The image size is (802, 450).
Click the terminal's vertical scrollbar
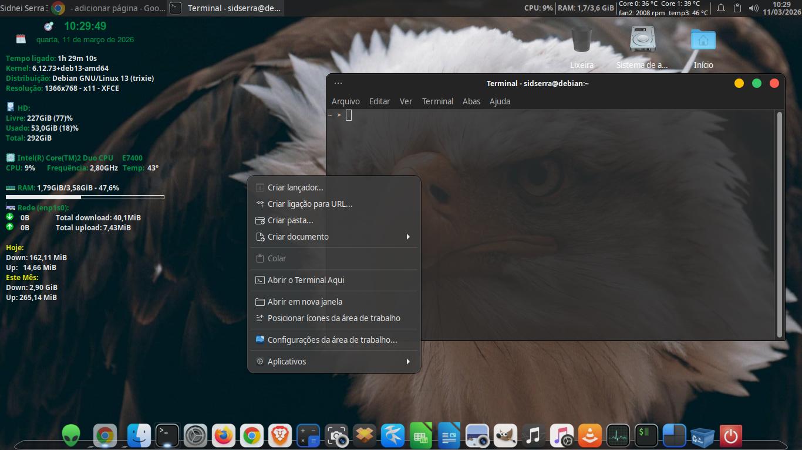780,223
